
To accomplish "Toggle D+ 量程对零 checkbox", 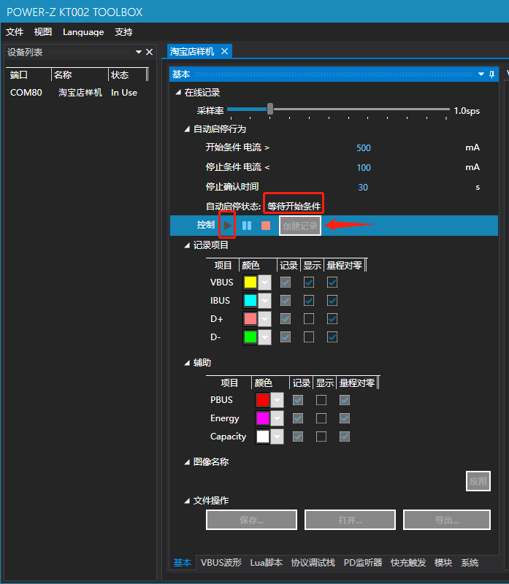I will point(332,319).
